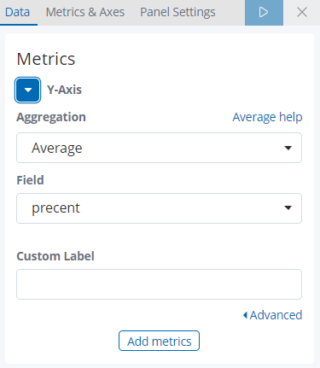Switch to the Metrics & Axes tab
320x368 pixels.
point(85,13)
